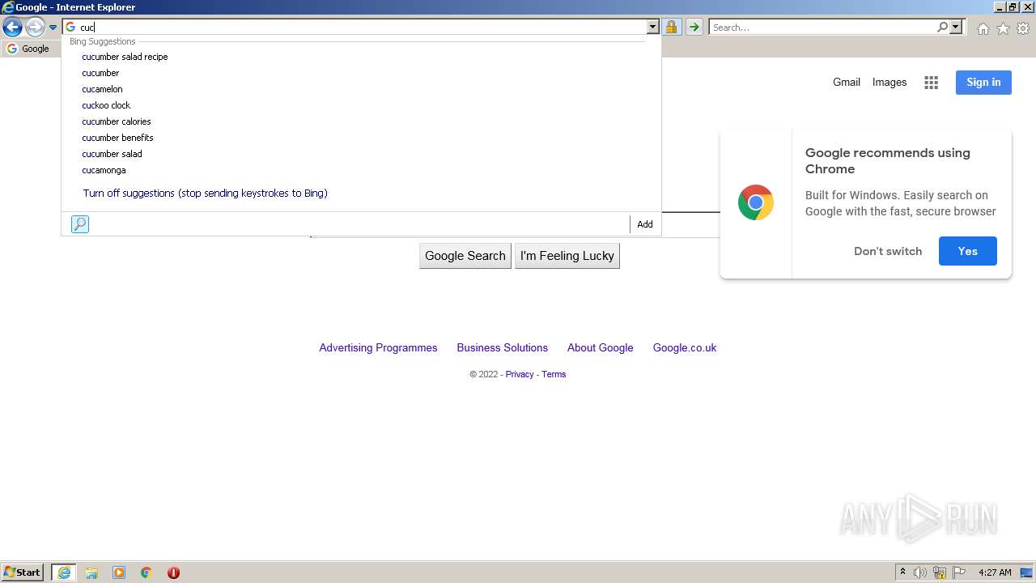Click the Bing search provider icon
Screen dimensions: 1036x583
pos(80,224)
